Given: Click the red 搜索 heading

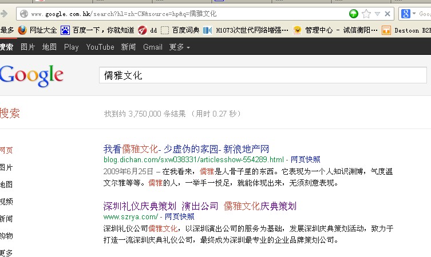Looking at the screenshot, I should click(x=10, y=113).
